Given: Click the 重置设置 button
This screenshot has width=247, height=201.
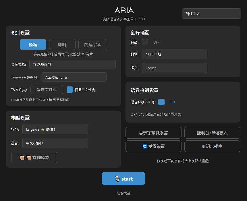Looking at the screenshot, I should click(x=153, y=146).
